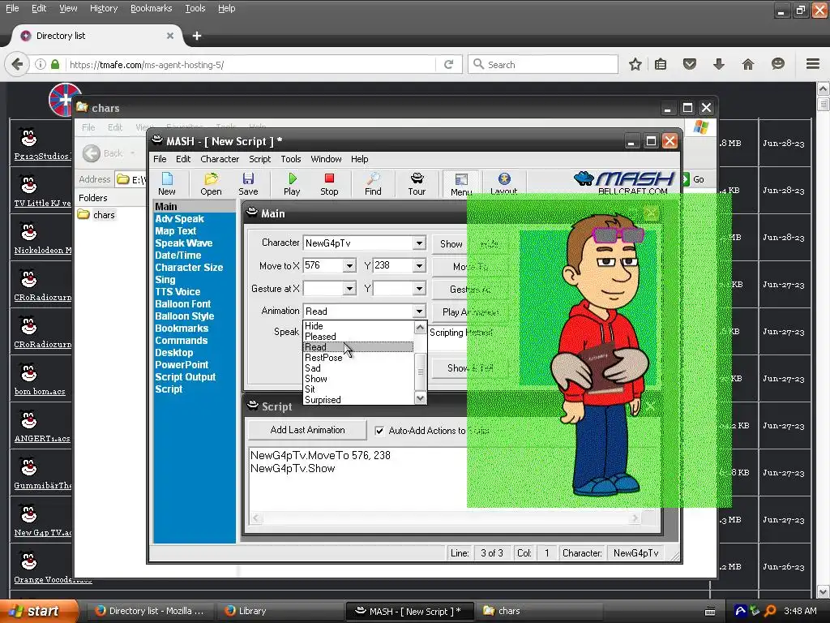Viewport: 830px width, 623px height.
Task: Reload the page in Firefox
Action: tap(448, 65)
